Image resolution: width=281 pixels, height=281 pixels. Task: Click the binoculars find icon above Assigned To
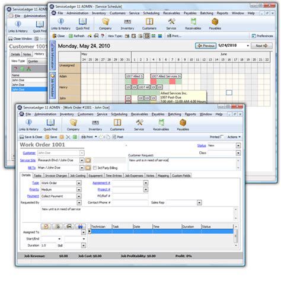click(x=81, y=226)
